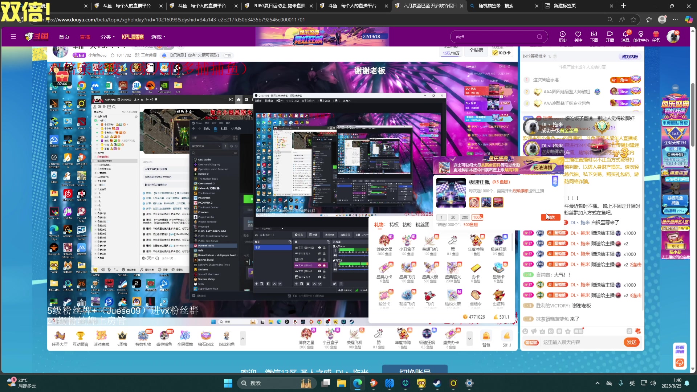The image size is (697, 392).
Task: Open the 任务 gift tasks icon
Action: click(x=656, y=37)
